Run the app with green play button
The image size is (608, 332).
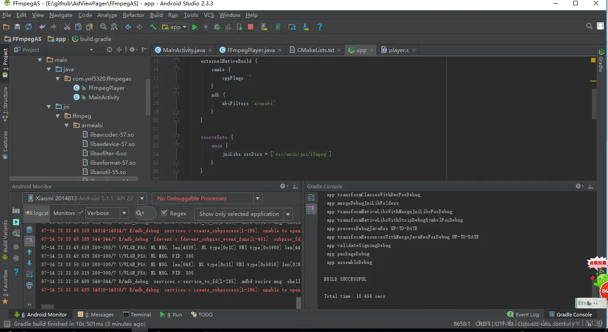[x=195, y=27]
